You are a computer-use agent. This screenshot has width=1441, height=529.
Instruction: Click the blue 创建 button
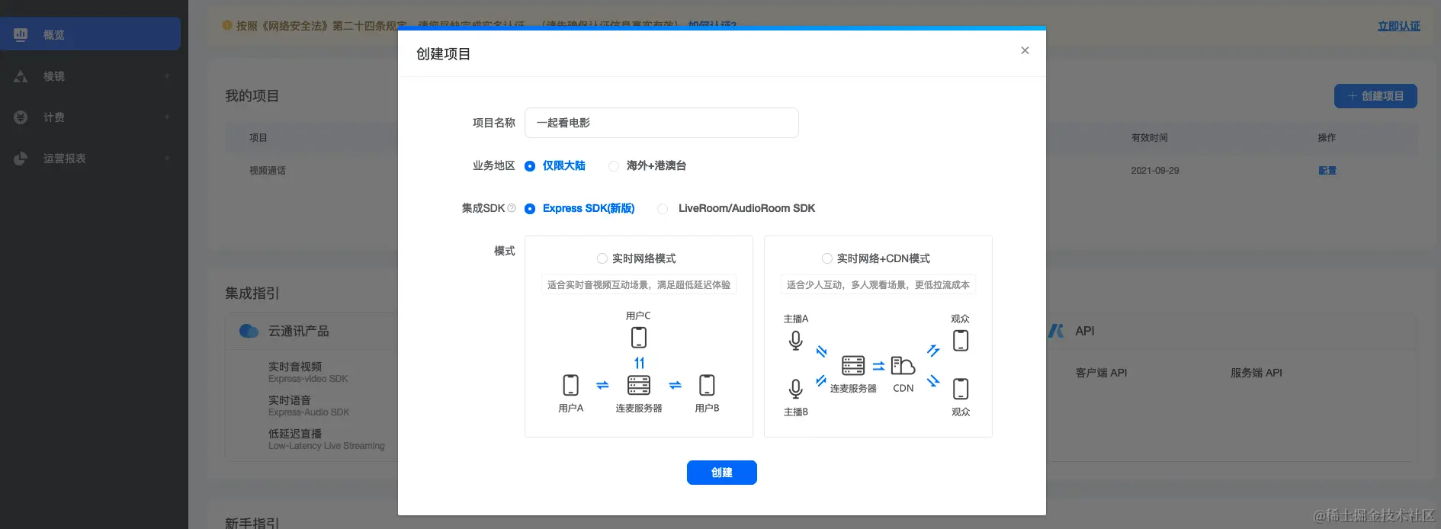(x=721, y=473)
